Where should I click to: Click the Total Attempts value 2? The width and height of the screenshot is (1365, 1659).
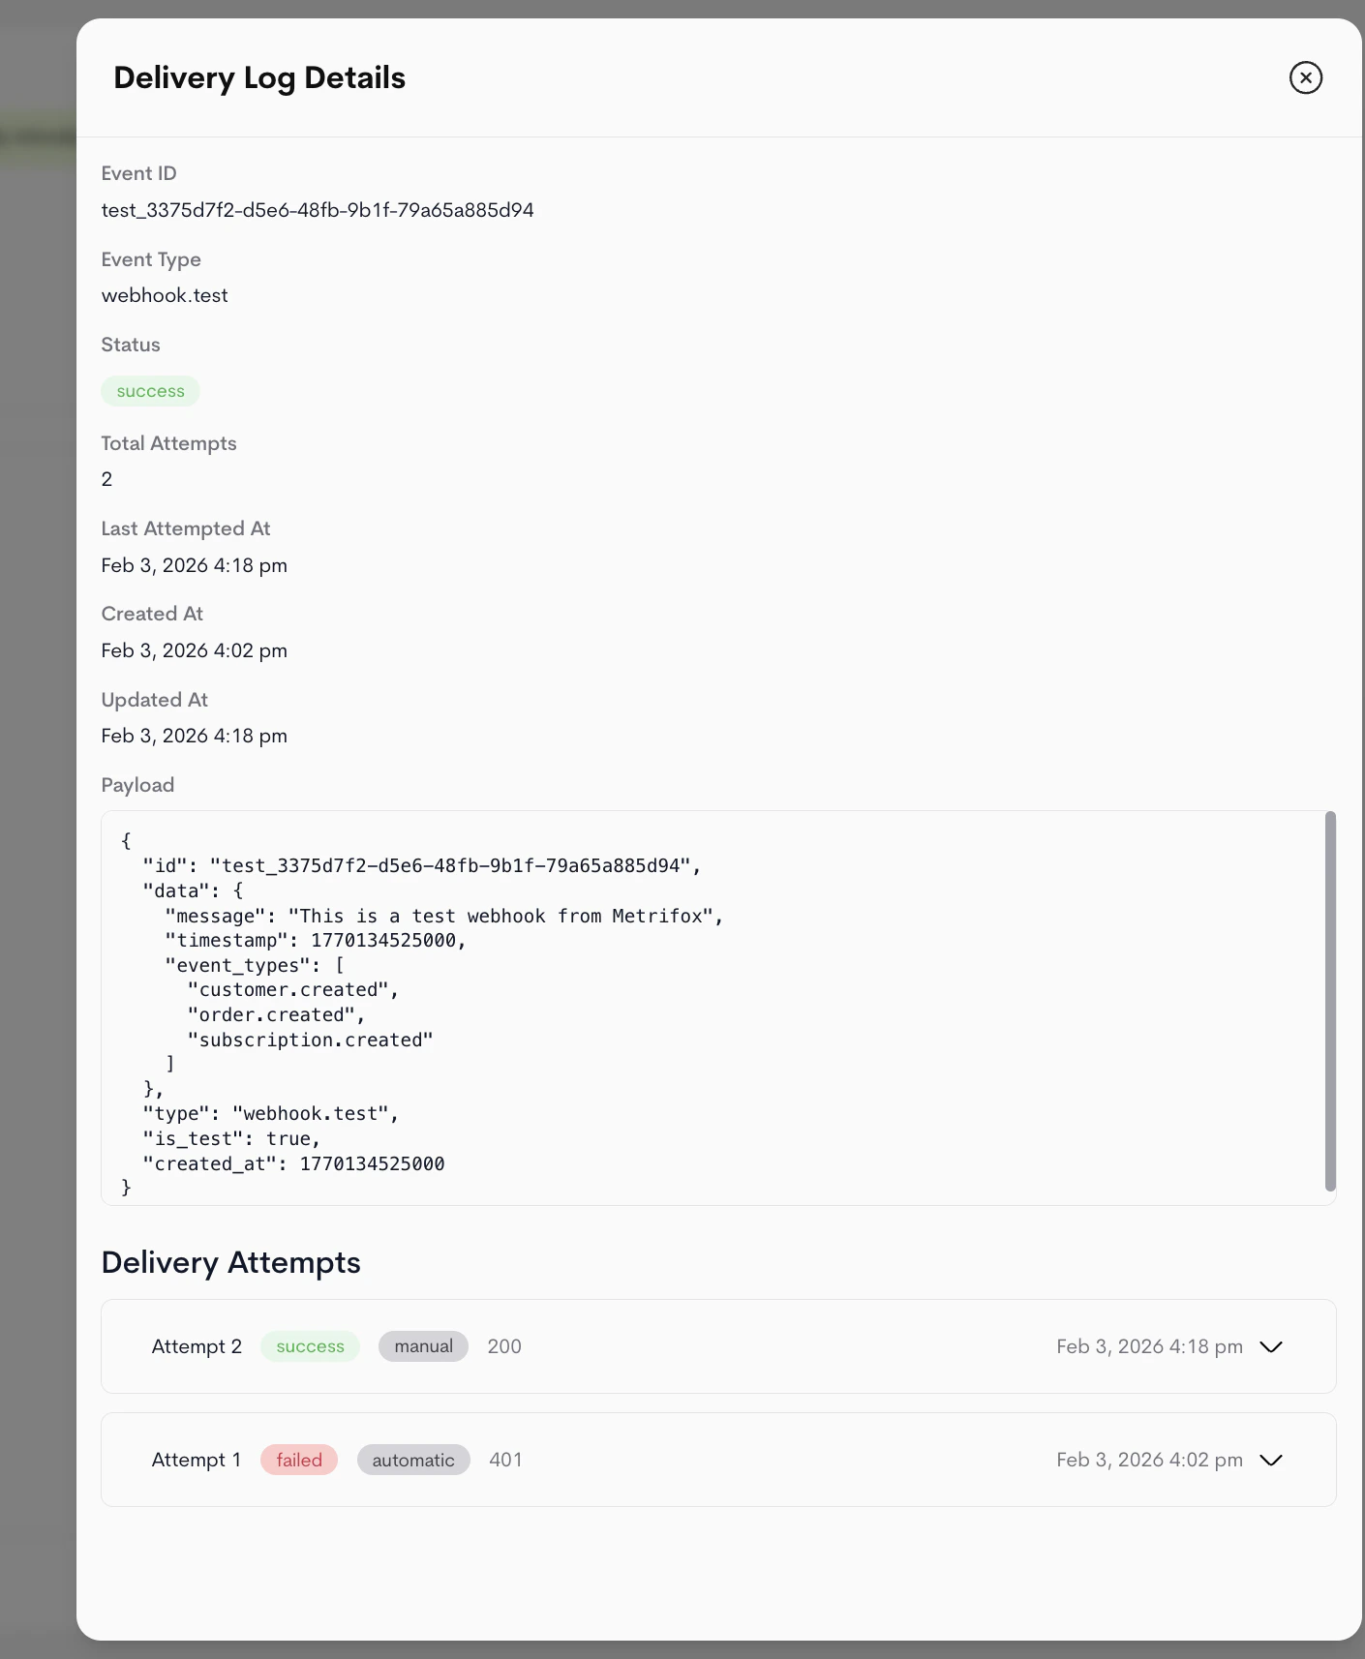106,478
